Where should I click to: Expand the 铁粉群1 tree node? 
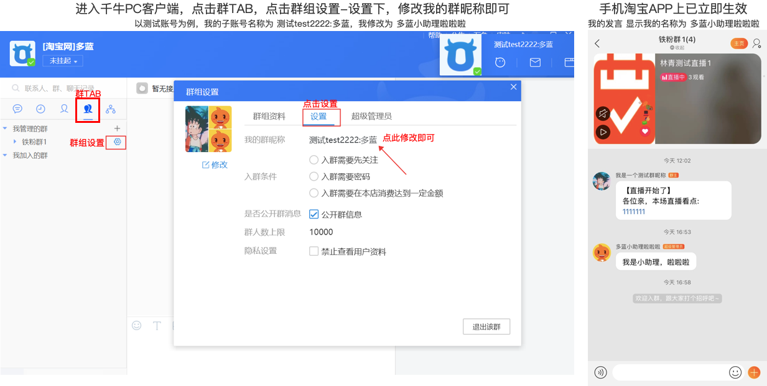[15, 142]
